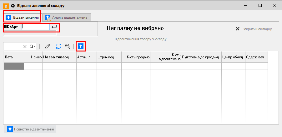This screenshot has width=282, height=137.
Task: Click the Центр обліку column header
Action: click(233, 57)
